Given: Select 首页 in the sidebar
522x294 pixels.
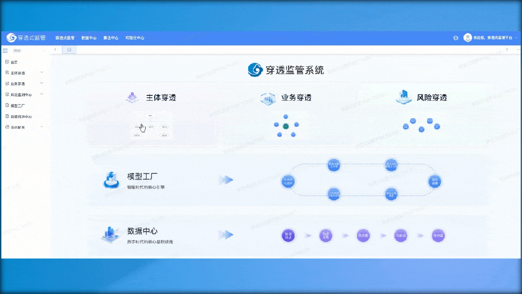Looking at the screenshot, I should point(14,62).
